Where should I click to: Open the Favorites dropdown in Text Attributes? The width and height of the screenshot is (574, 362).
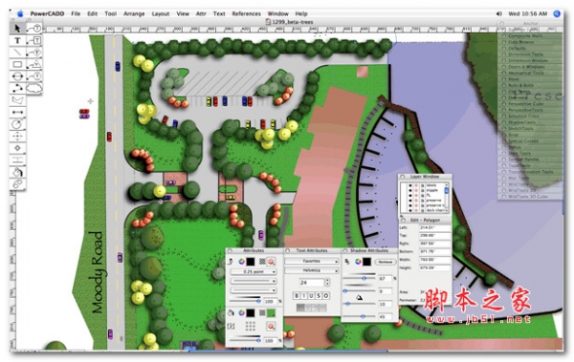312,261
